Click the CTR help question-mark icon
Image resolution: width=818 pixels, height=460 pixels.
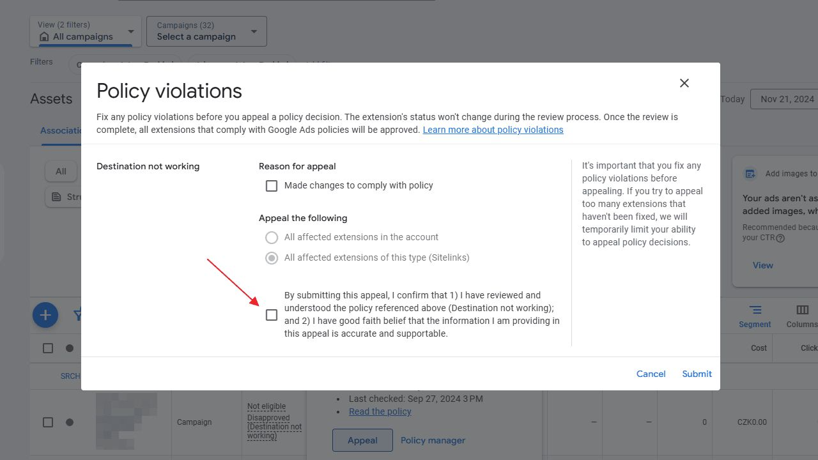[x=780, y=238]
